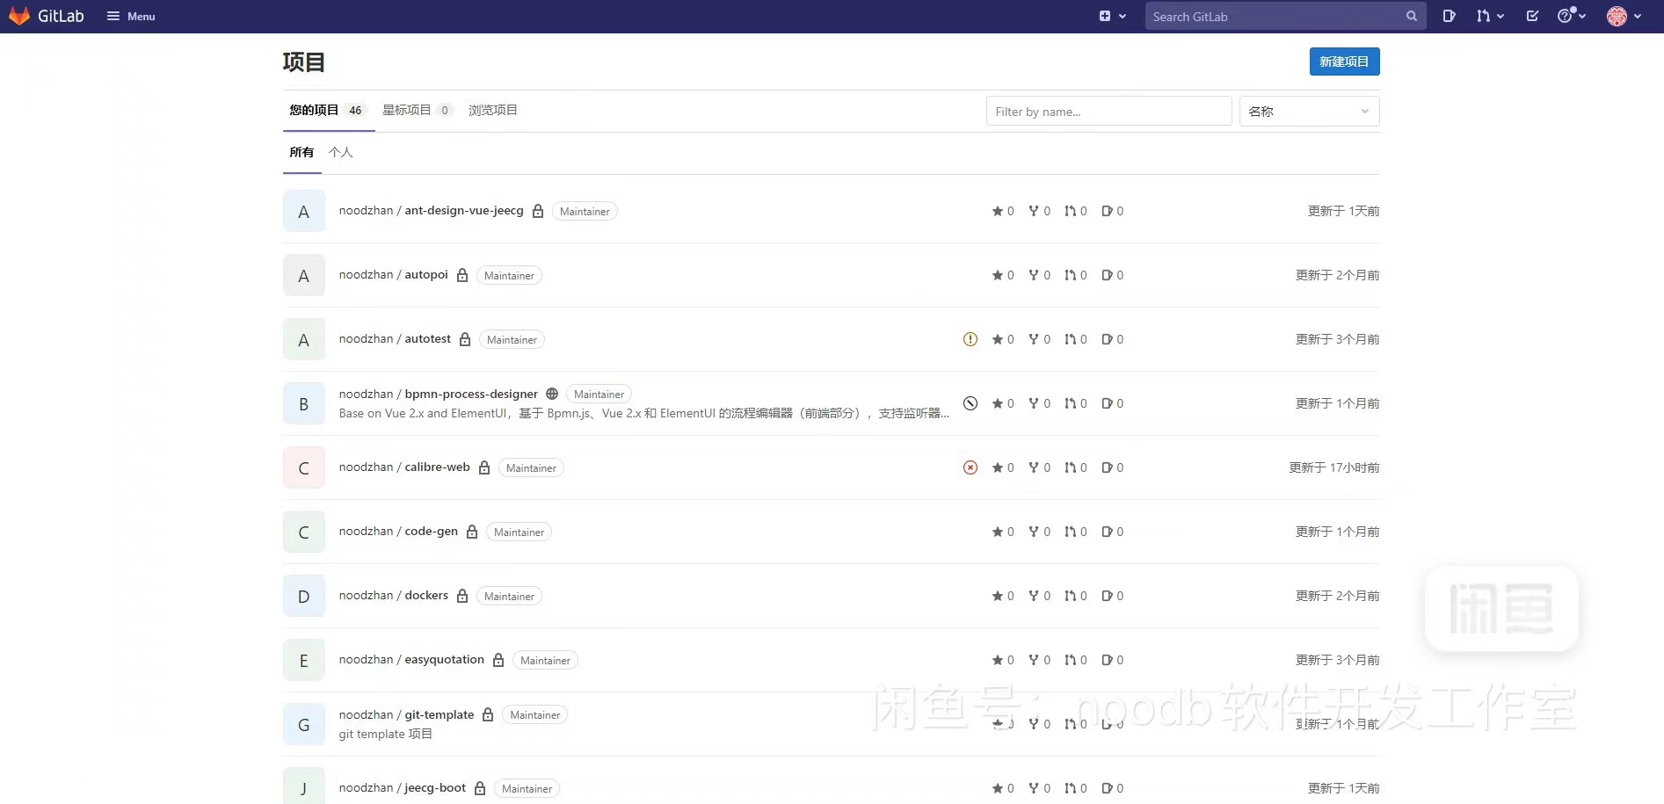The width and height of the screenshot is (1664, 804).
Task: Click merge requests count for jeecg-boot
Action: (x=1076, y=788)
